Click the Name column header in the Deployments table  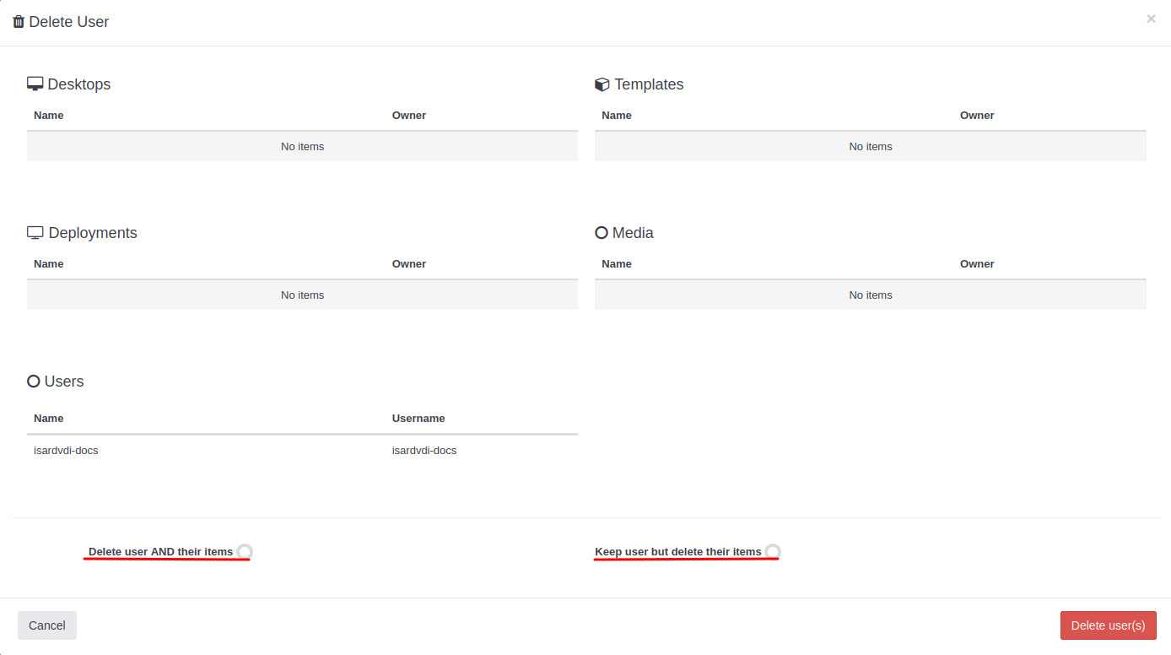pyautogui.click(x=49, y=264)
